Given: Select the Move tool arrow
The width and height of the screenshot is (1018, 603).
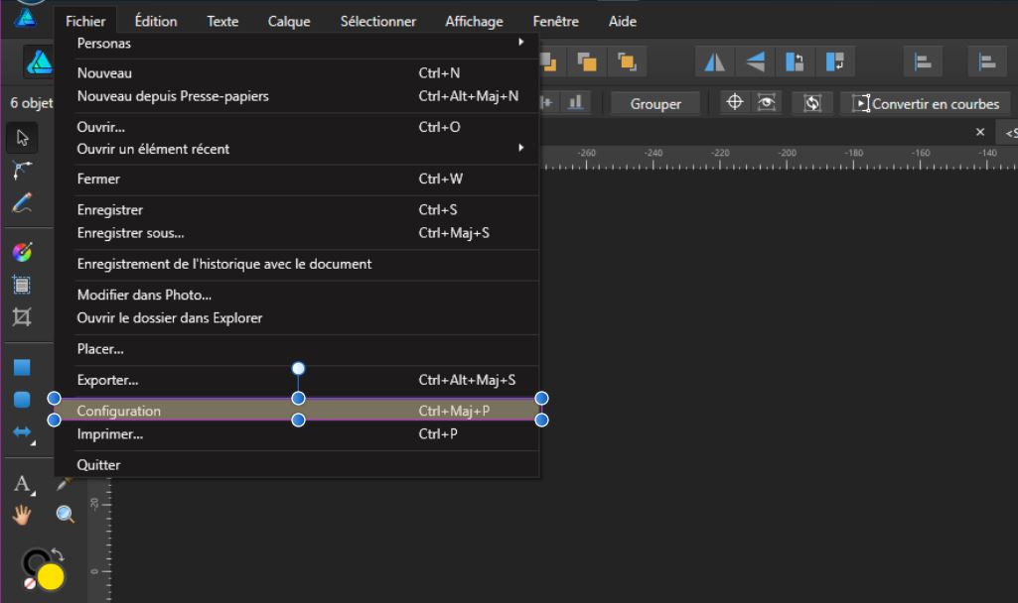Looking at the screenshot, I should click(x=22, y=138).
